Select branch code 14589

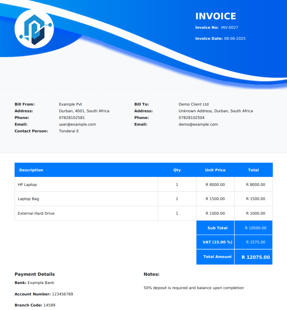pyautogui.click(x=49, y=305)
